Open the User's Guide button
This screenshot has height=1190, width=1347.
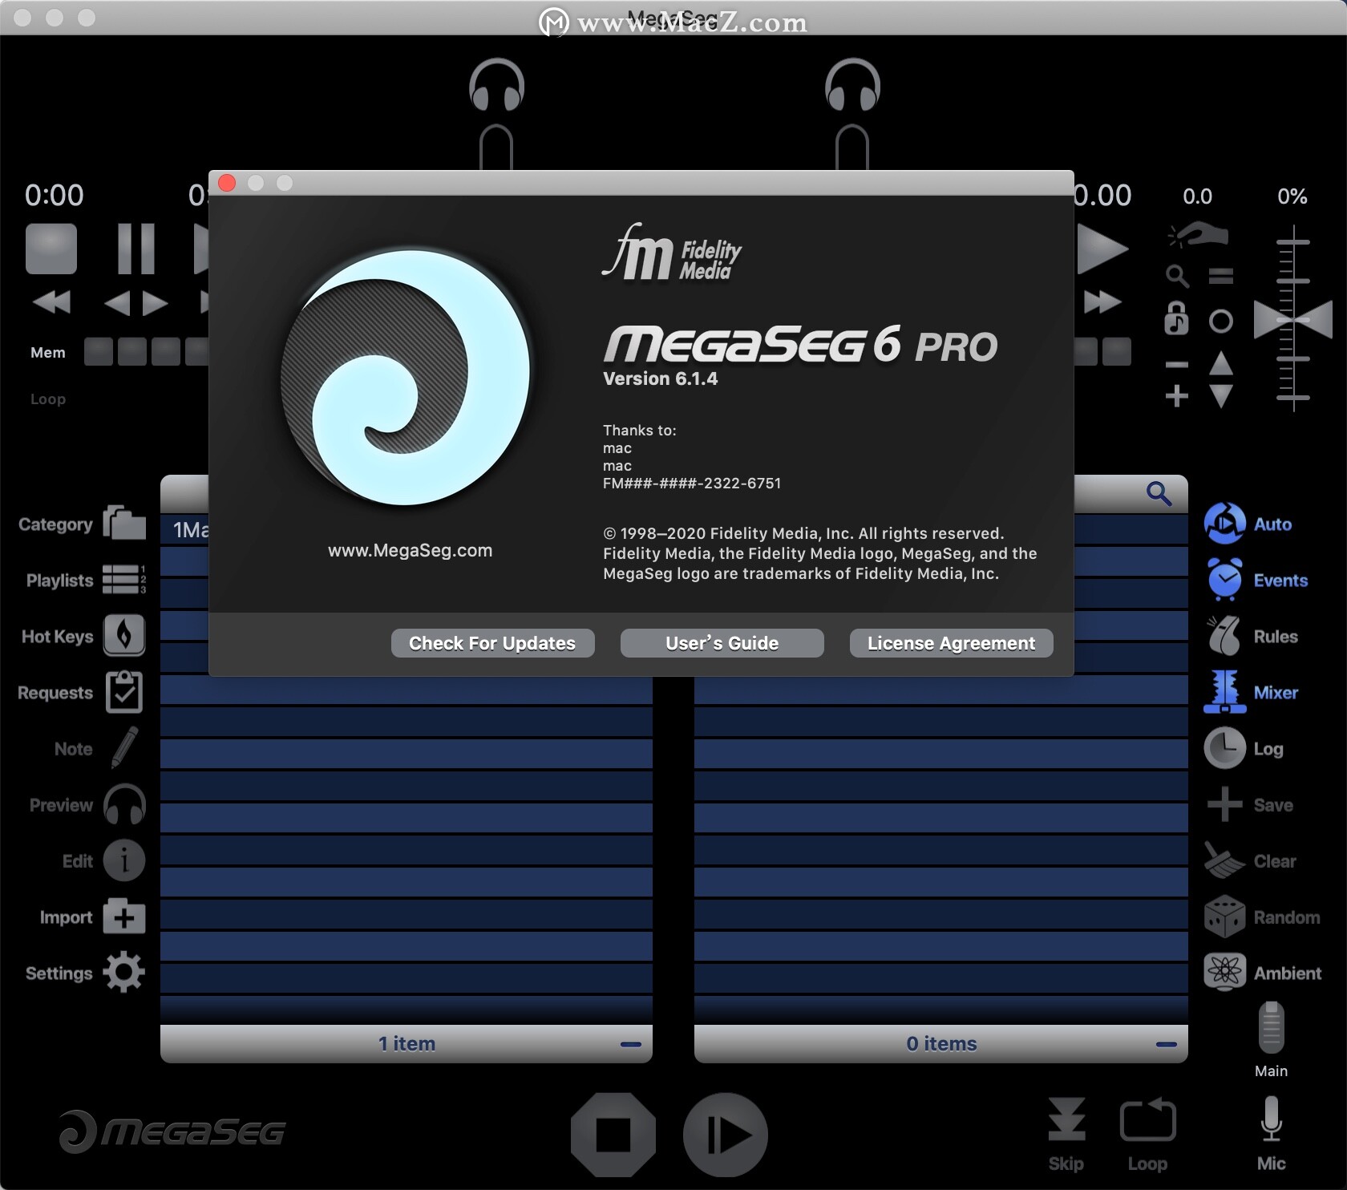pyautogui.click(x=722, y=643)
